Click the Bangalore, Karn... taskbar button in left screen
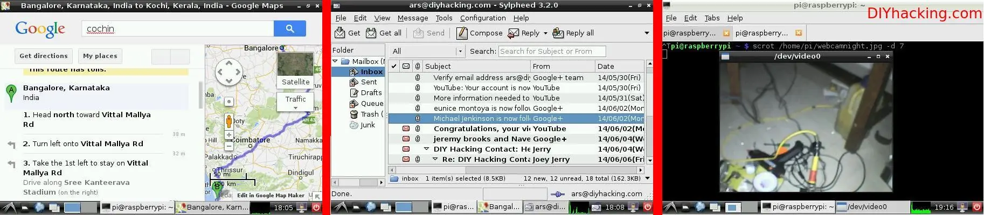The height and width of the screenshot is (215, 984). [212, 207]
